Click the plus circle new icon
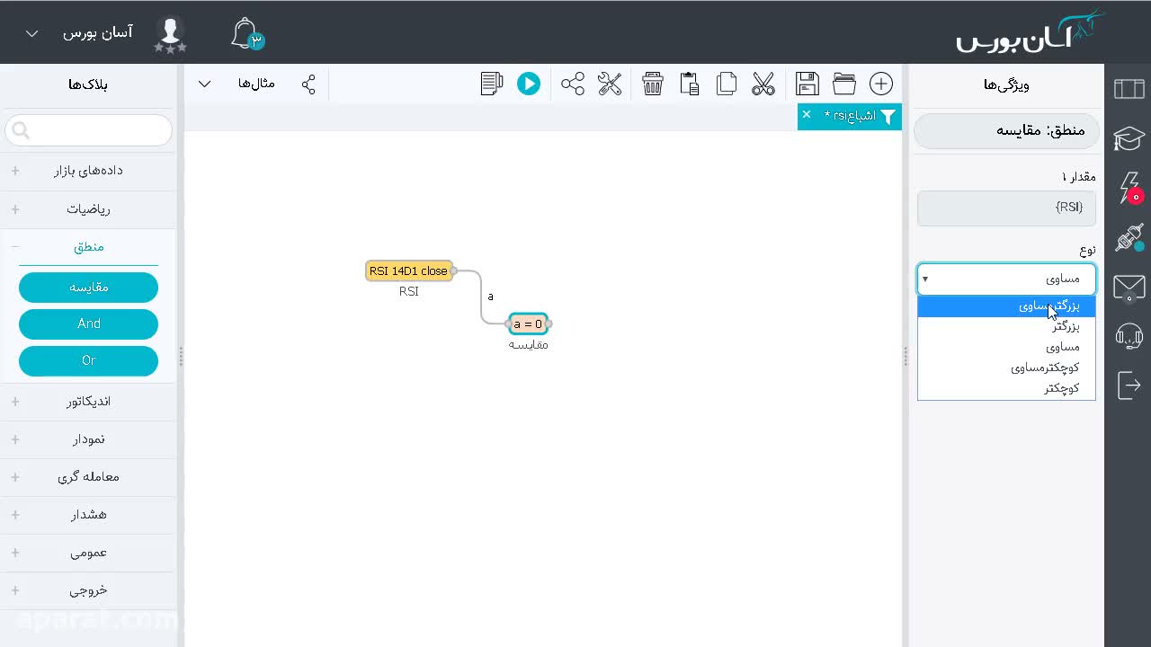Image resolution: width=1151 pixels, height=647 pixels. click(x=881, y=84)
